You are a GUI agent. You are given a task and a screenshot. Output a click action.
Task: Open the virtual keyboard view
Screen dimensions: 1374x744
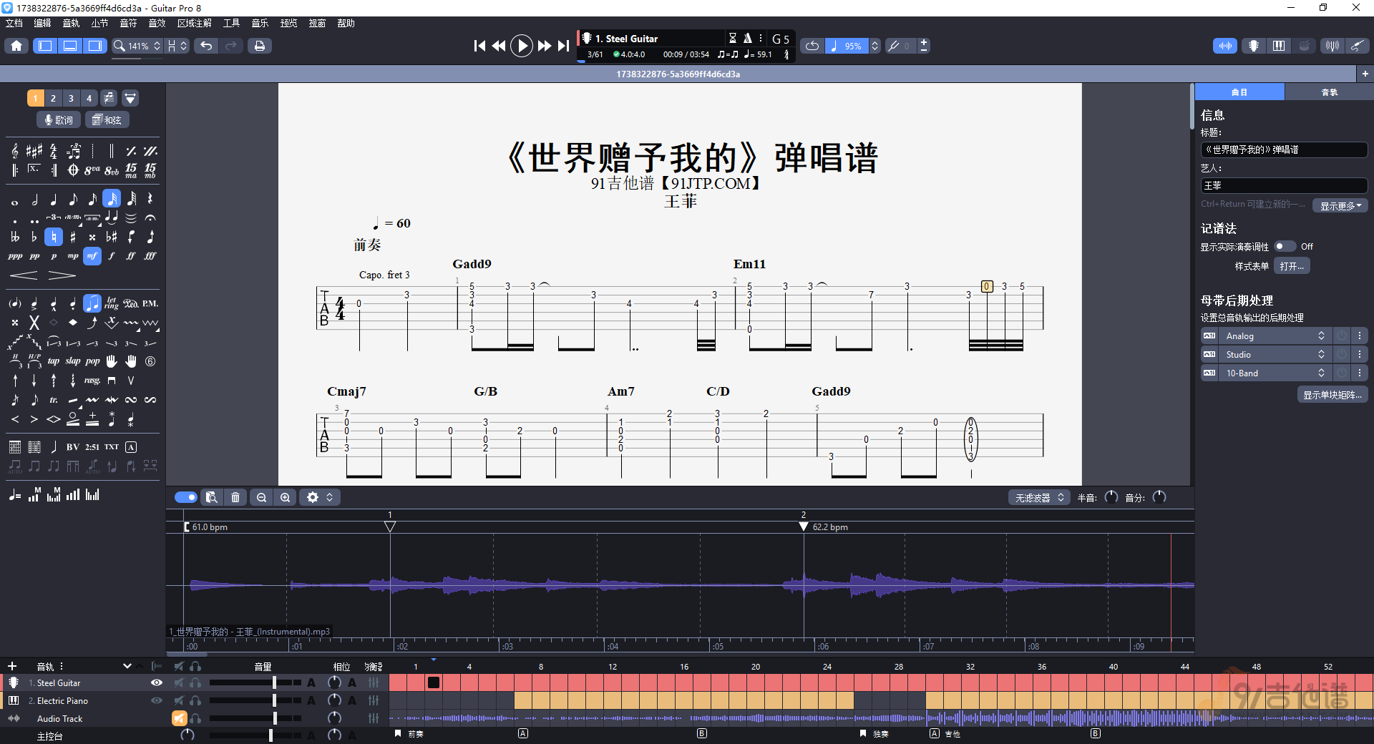point(1279,46)
